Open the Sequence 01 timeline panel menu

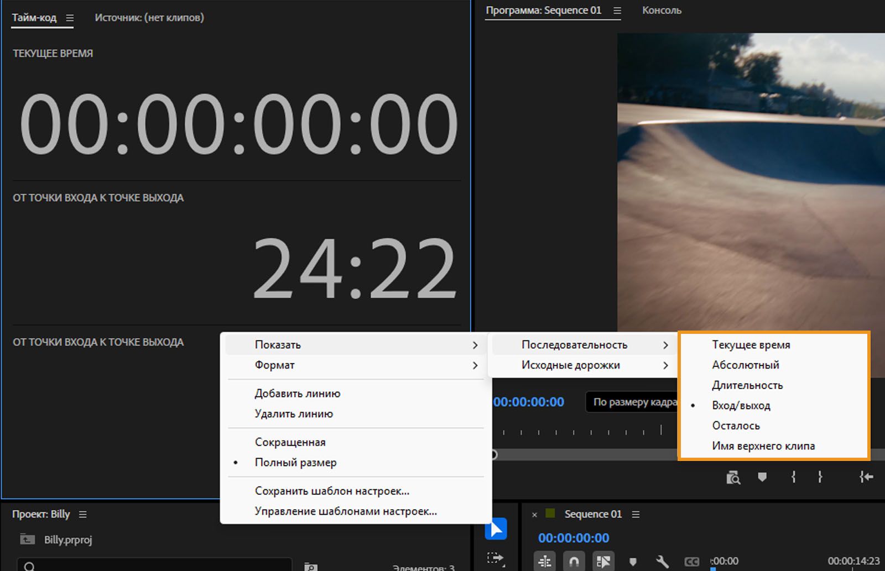tap(636, 514)
